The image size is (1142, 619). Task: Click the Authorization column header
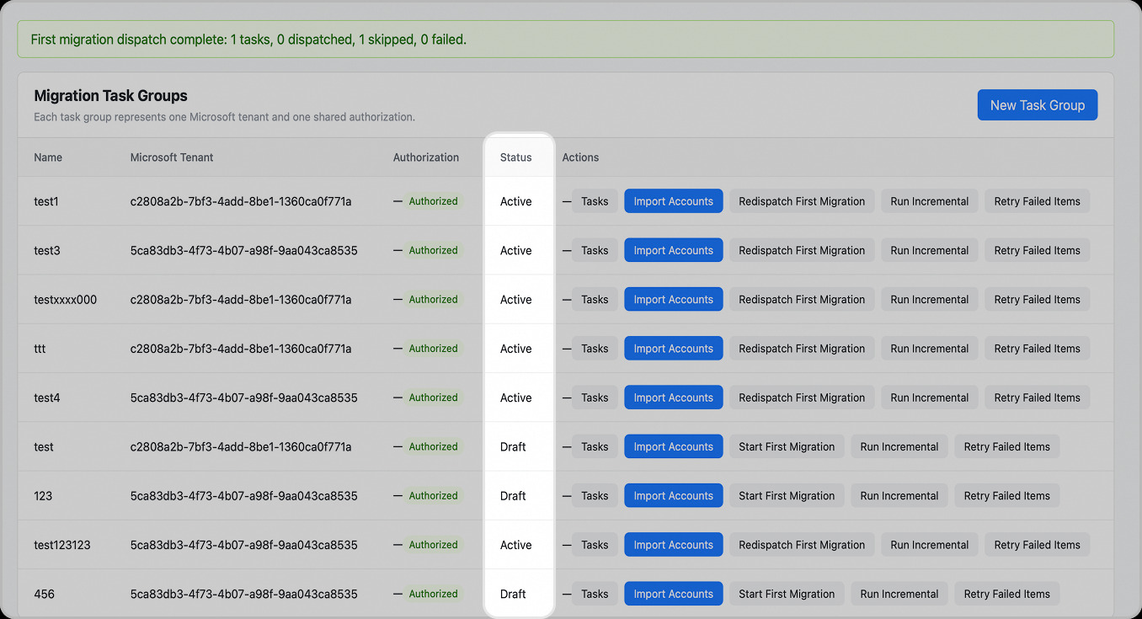click(x=425, y=157)
